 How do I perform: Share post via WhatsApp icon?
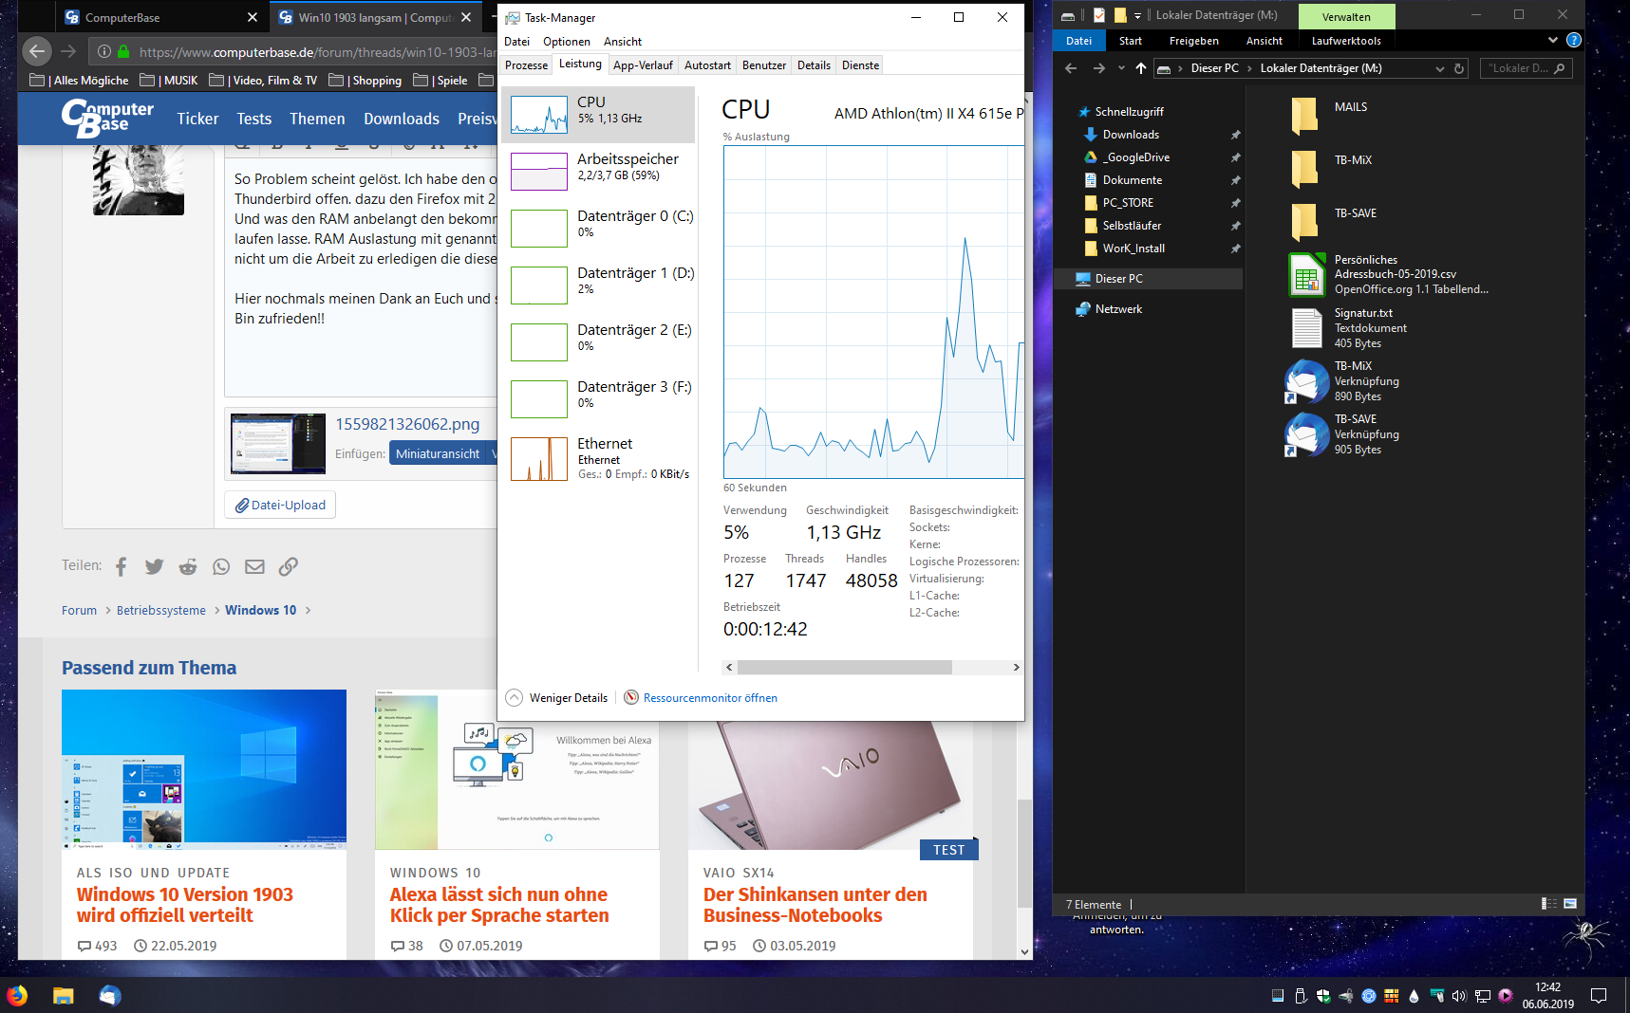[221, 567]
